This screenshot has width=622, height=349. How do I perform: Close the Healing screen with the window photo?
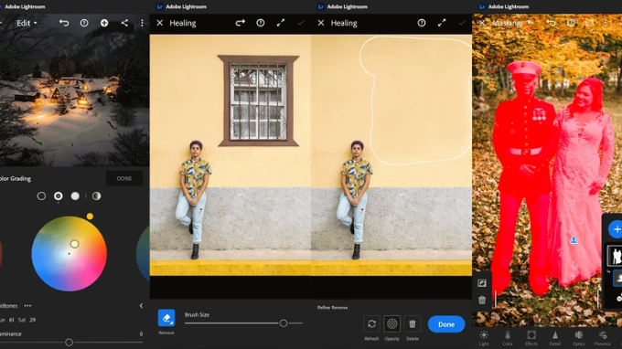tap(160, 23)
